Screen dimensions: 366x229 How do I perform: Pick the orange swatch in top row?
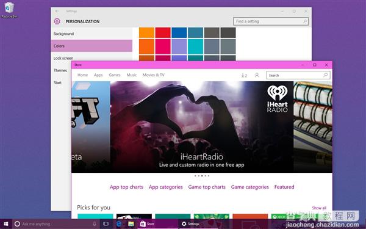tap(146, 32)
